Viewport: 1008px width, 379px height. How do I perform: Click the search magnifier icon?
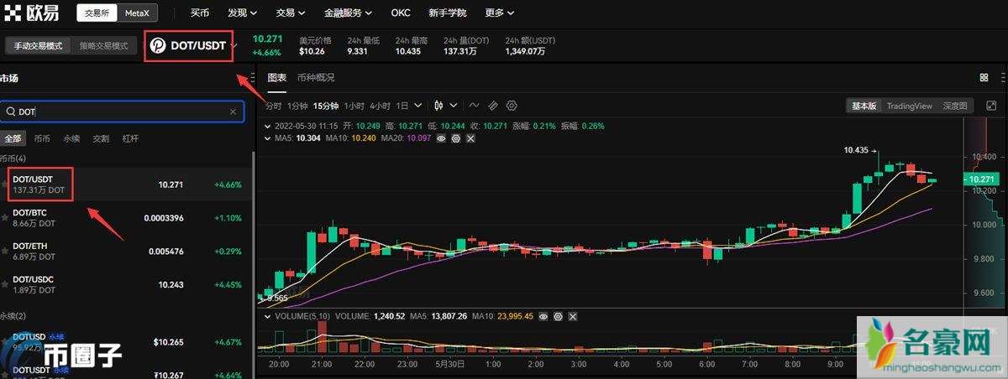(10, 112)
